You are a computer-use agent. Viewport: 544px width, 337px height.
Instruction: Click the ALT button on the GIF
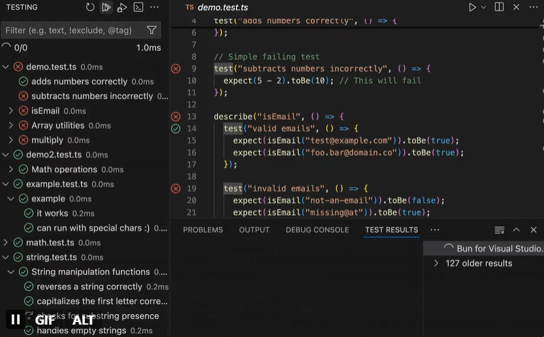(x=83, y=319)
